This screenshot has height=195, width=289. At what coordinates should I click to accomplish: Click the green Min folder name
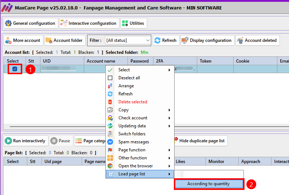(144, 52)
